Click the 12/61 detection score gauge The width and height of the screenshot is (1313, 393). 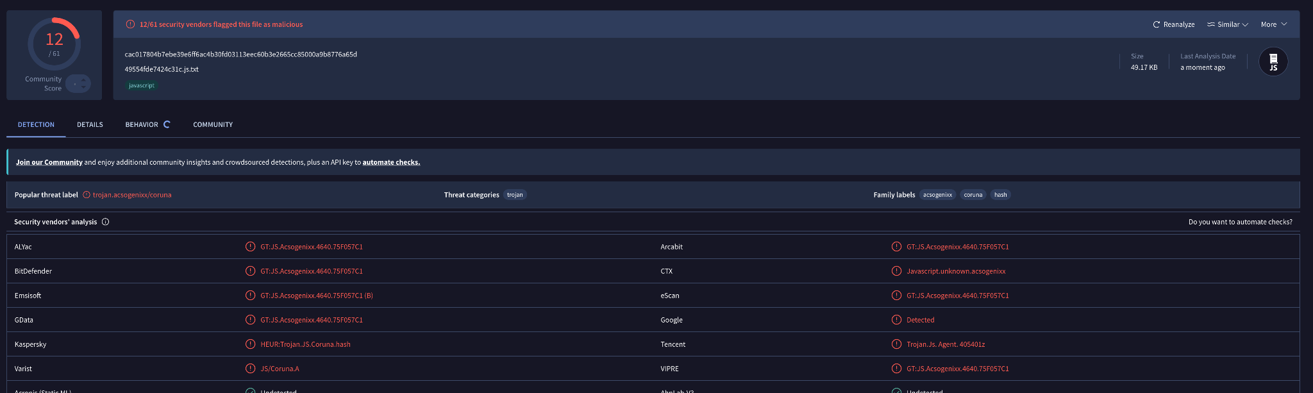(54, 44)
